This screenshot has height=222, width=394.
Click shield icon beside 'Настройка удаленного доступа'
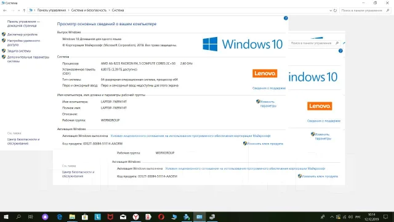point(4,40)
